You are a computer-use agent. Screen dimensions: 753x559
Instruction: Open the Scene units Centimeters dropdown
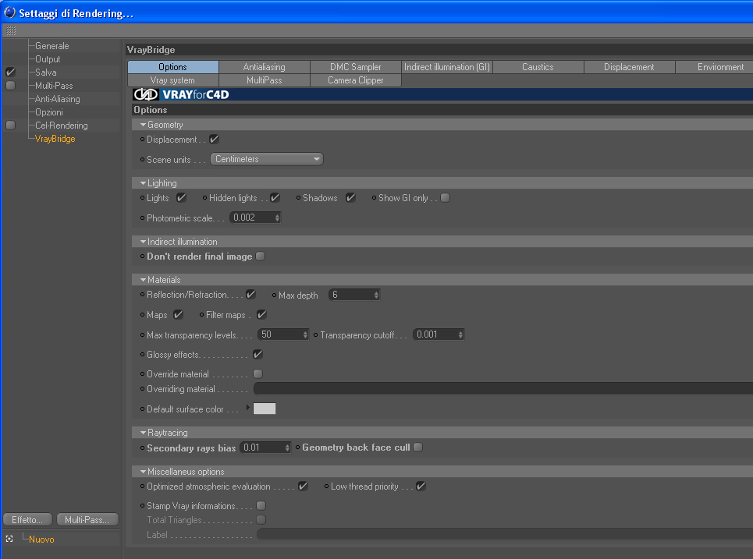(x=267, y=159)
